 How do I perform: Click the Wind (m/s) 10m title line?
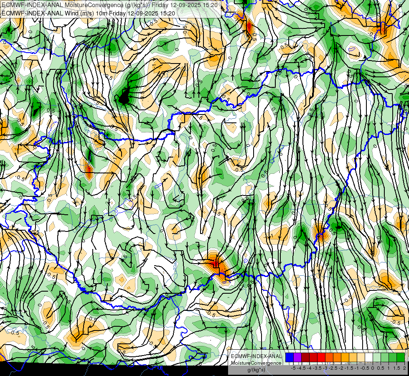pyautogui.click(x=88, y=13)
